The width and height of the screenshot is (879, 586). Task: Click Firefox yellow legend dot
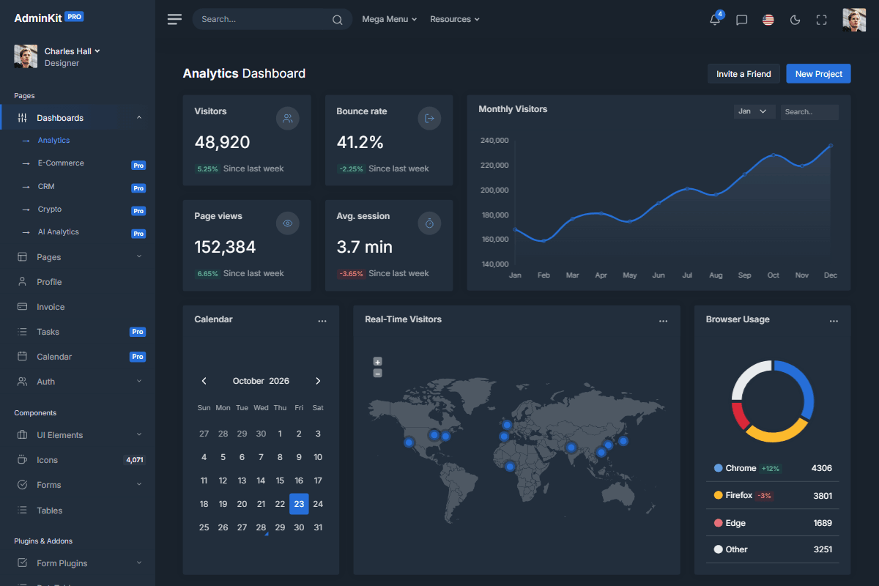pyautogui.click(x=718, y=495)
